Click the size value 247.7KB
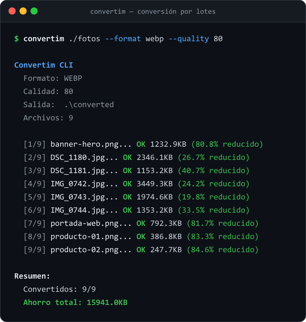The width and height of the screenshot is (306, 322). [x=166, y=249]
